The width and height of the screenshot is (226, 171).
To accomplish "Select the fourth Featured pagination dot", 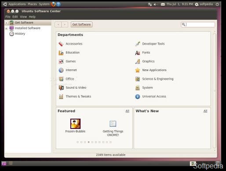I will click(x=88, y=142).
